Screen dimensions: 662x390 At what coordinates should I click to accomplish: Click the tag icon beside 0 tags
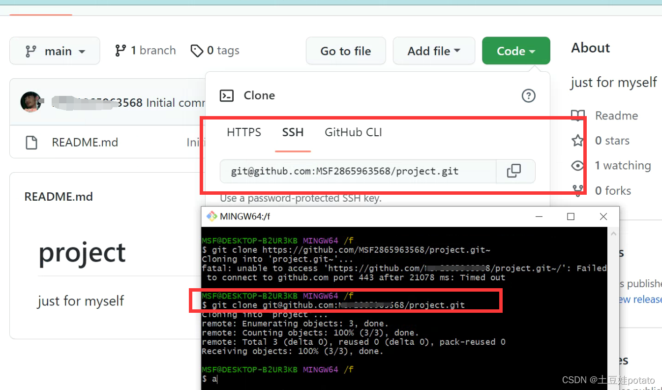(197, 51)
